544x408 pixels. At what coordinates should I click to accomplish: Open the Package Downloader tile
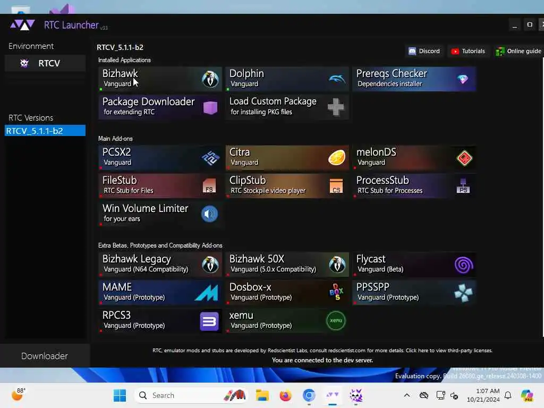[x=160, y=107]
